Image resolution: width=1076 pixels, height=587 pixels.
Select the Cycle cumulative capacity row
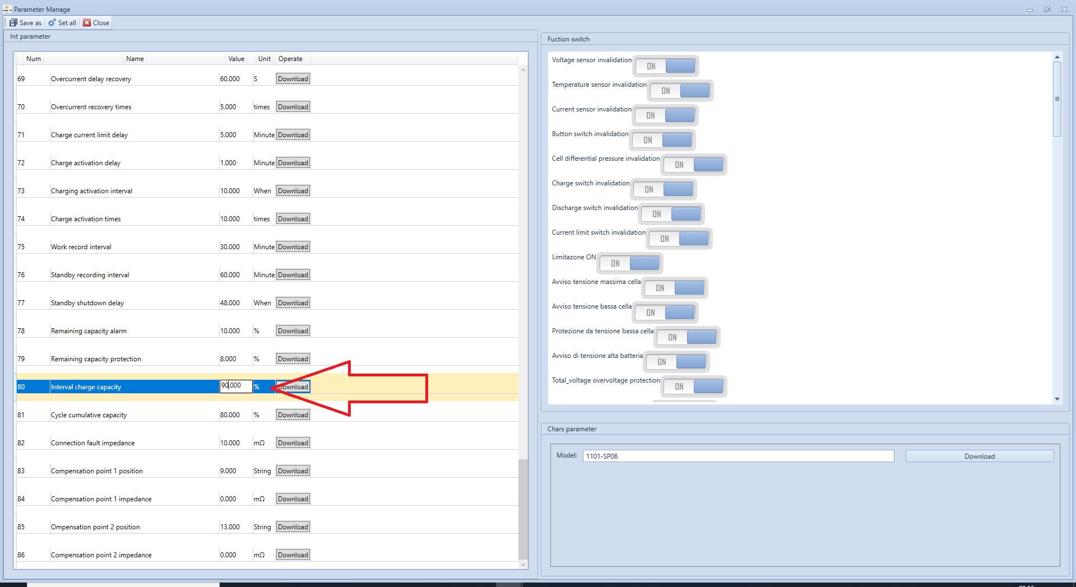89,415
